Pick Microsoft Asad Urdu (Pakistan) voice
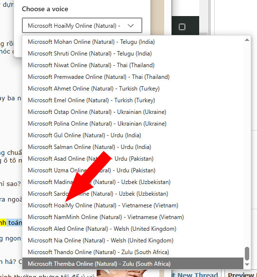This screenshot has height=277, width=257. [133, 159]
